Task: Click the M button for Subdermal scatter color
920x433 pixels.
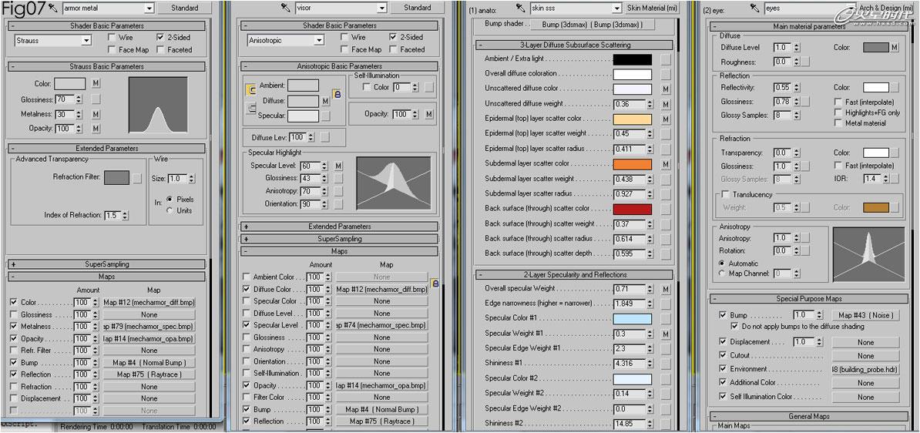Action: click(x=666, y=163)
